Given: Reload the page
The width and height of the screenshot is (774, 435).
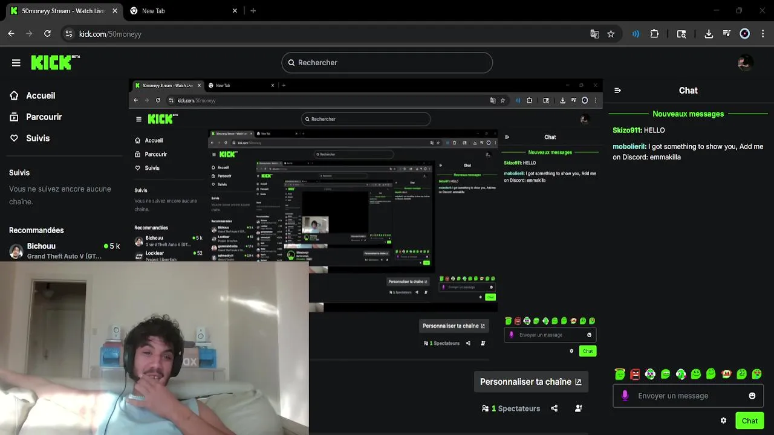Looking at the screenshot, I should point(47,34).
